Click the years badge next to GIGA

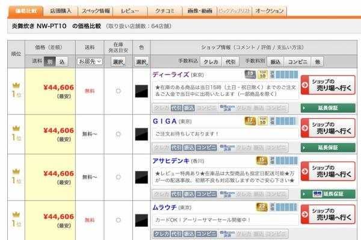[250, 121]
